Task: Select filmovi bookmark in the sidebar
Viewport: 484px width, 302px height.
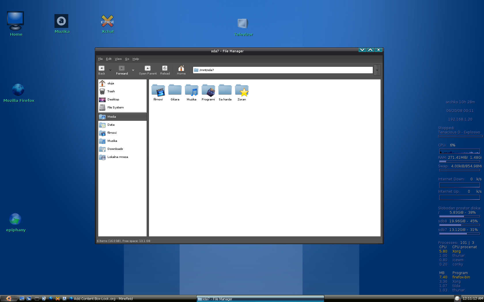Action: tap(122, 133)
